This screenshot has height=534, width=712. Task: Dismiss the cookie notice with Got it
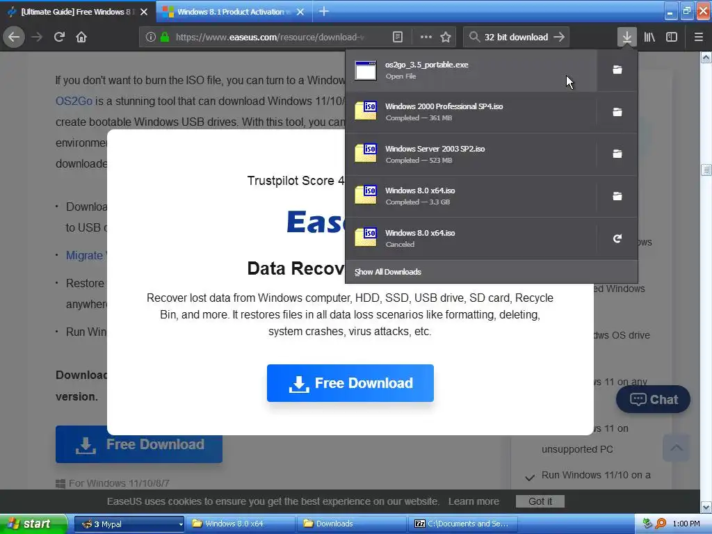pos(540,501)
